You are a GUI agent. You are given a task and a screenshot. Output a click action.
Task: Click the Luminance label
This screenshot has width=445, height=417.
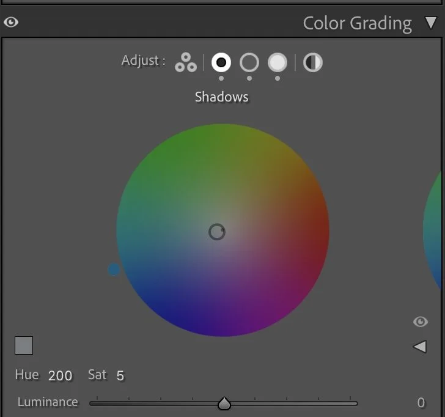coord(48,402)
